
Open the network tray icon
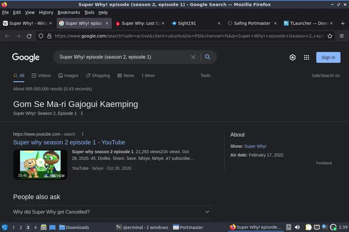pyautogui.click(x=317, y=227)
